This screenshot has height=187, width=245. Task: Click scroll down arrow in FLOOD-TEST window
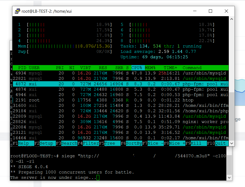coord(229,178)
